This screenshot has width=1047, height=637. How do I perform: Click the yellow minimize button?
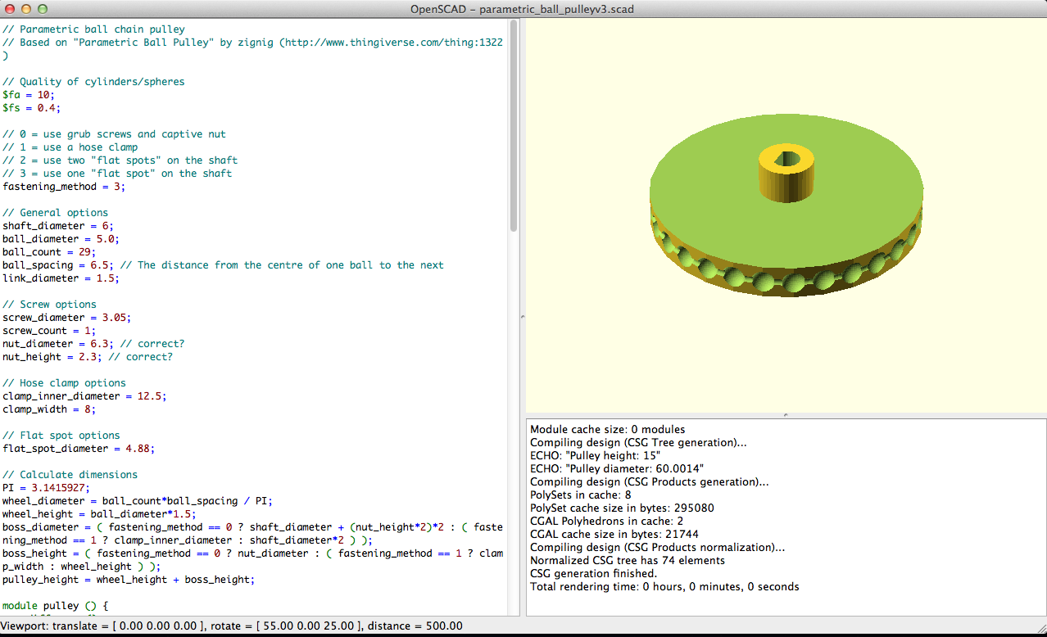coord(27,9)
